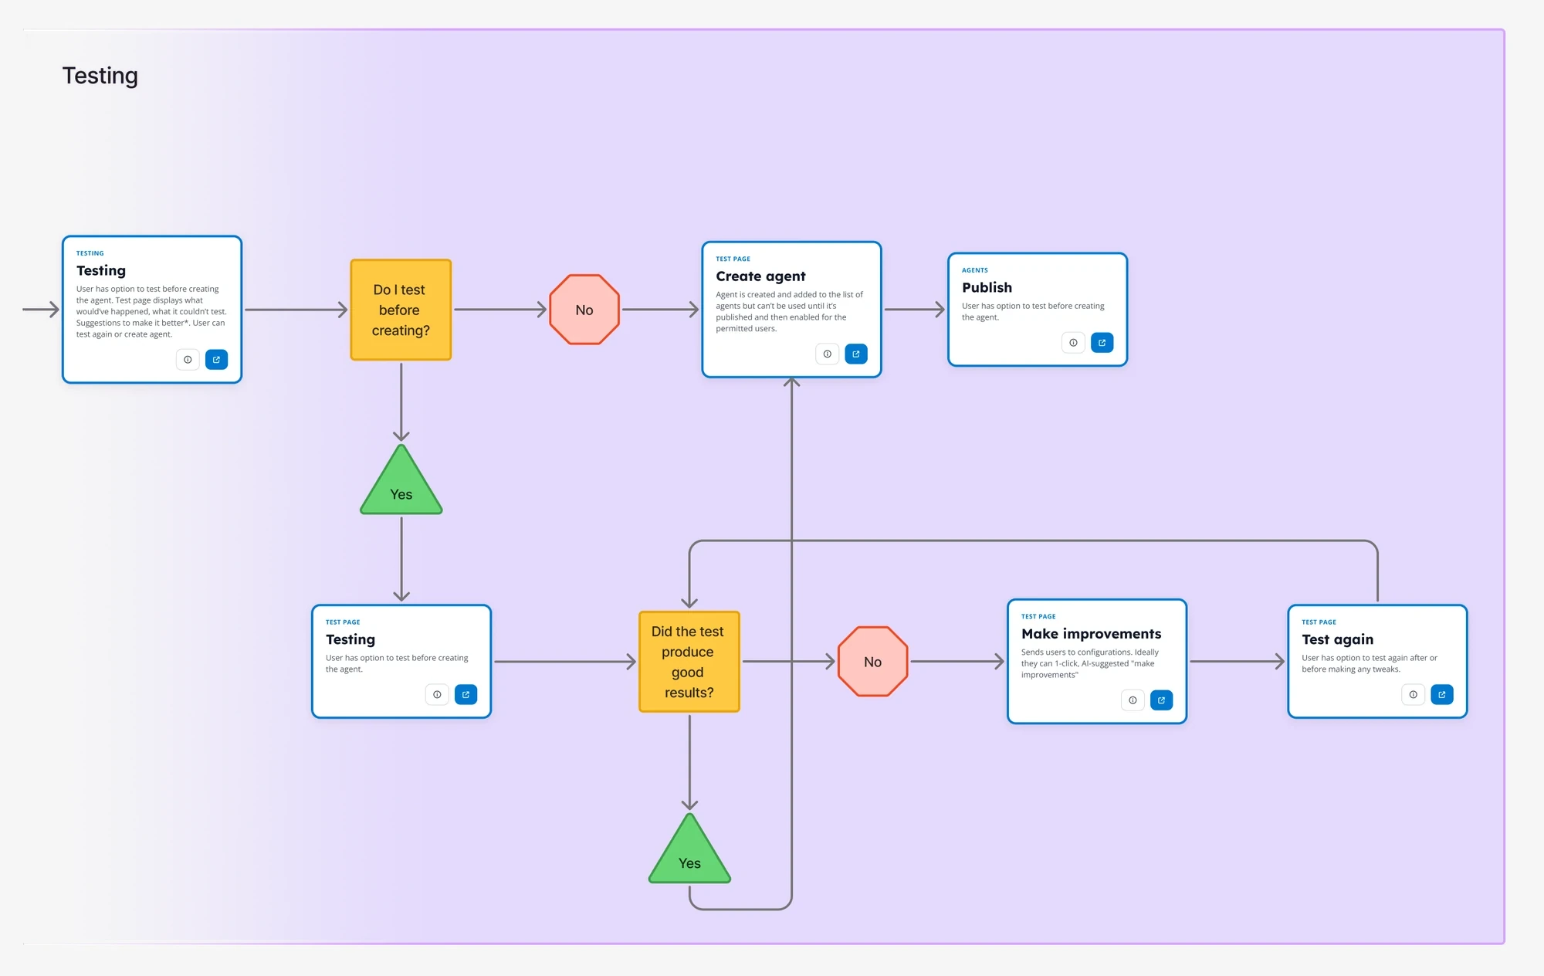Select the red No octagon before Make improvements
This screenshot has width=1544, height=976.
pyautogui.click(x=873, y=662)
